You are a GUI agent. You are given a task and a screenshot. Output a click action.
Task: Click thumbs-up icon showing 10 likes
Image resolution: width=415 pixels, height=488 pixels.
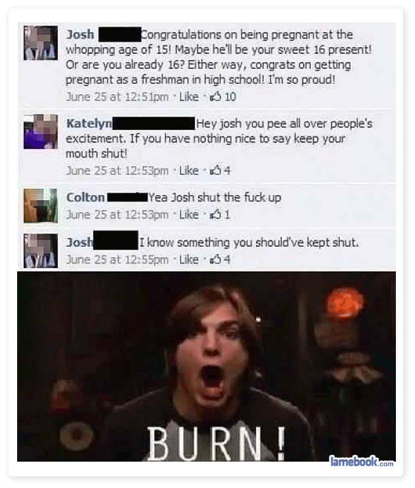click(x=215, y=97)
